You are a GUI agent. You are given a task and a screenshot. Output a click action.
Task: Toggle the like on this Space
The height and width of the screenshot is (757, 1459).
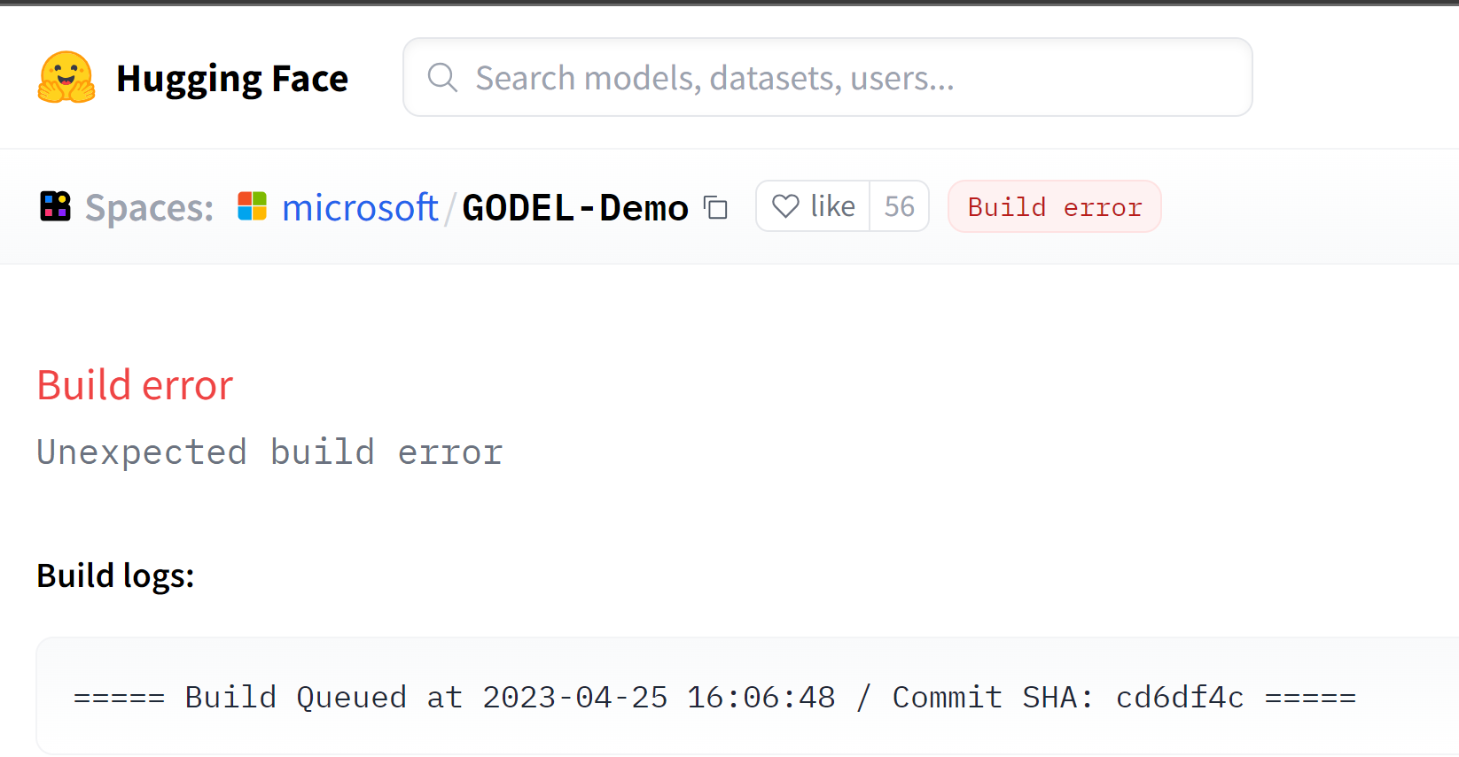tap(811, 205)
